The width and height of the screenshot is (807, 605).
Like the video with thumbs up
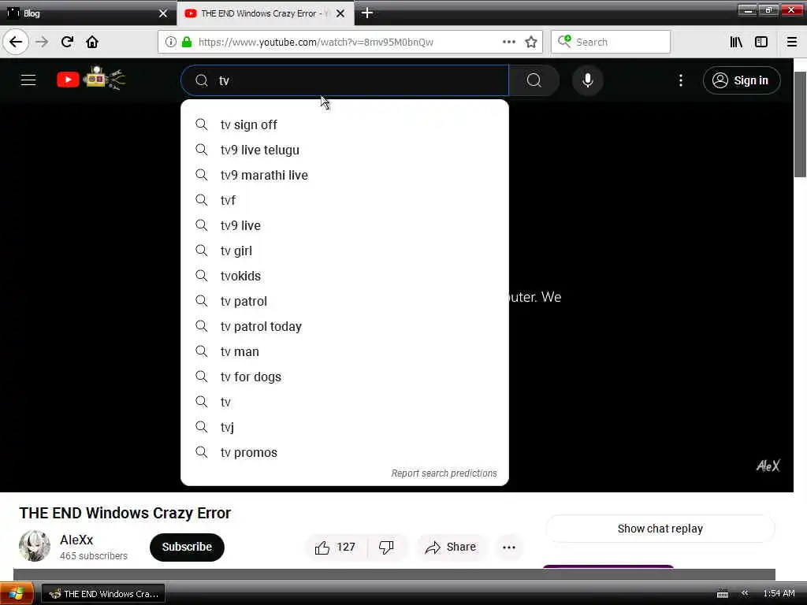336,547
